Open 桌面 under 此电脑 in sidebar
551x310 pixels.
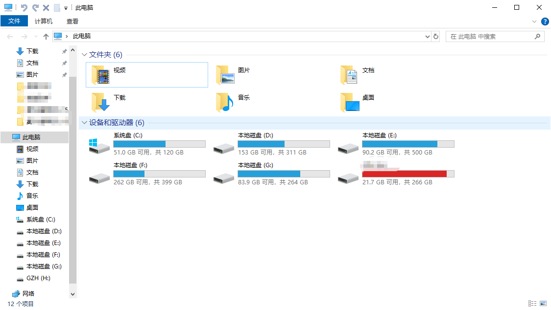32,208
